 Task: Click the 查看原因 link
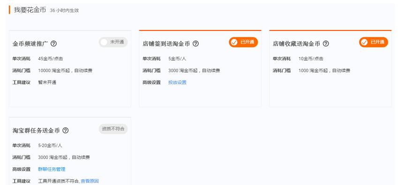tap(90, 181)
